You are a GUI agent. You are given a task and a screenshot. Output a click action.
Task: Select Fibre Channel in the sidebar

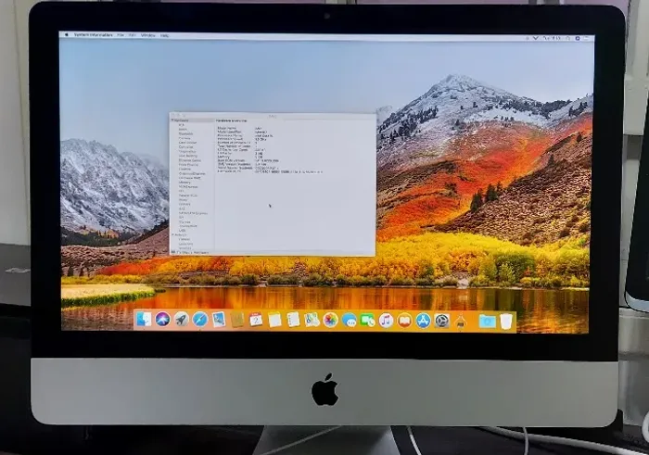point(188,165)
